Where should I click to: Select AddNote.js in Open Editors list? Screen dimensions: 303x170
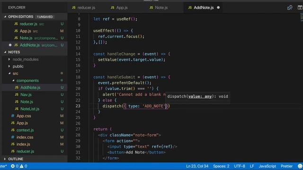tap(35, 45)
